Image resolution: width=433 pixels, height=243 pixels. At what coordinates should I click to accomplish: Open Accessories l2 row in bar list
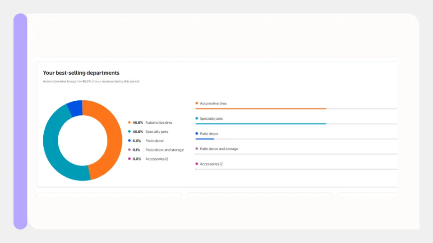[x=211, y=164]
